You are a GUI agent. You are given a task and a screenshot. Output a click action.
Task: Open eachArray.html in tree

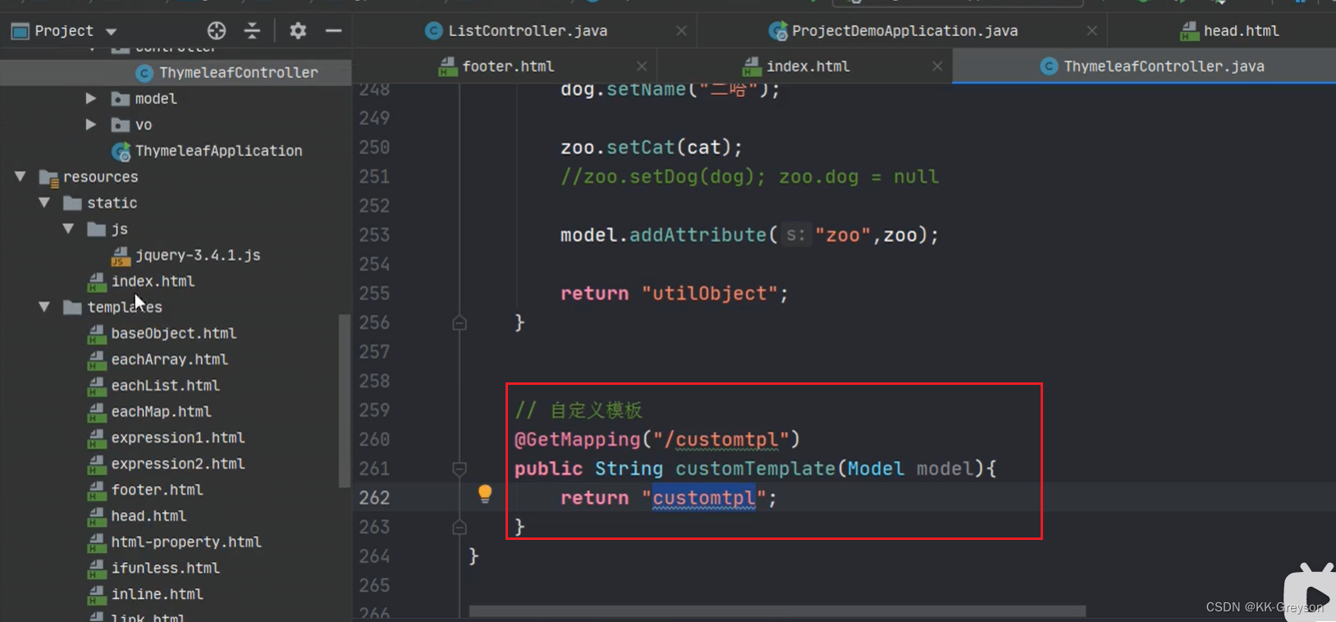(x=170, y=359)
